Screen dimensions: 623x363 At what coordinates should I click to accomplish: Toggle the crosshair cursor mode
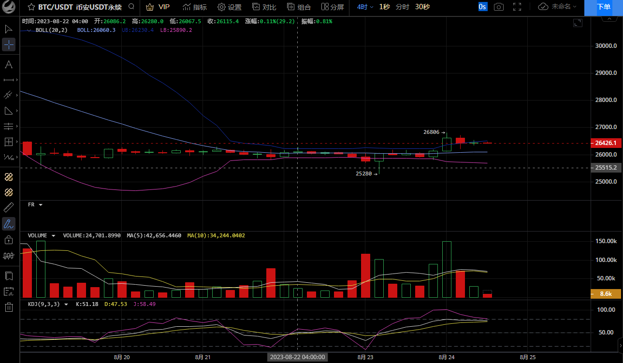9,45
